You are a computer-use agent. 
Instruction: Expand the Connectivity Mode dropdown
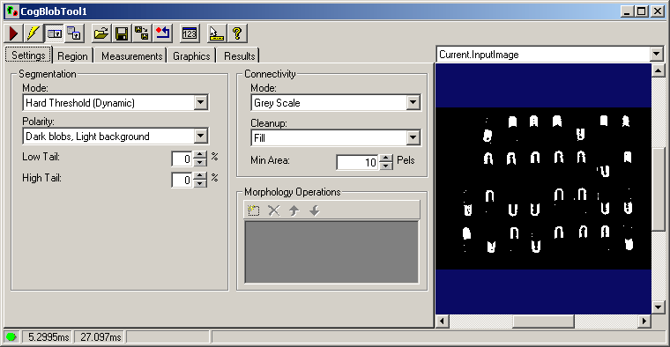(413, 102)
